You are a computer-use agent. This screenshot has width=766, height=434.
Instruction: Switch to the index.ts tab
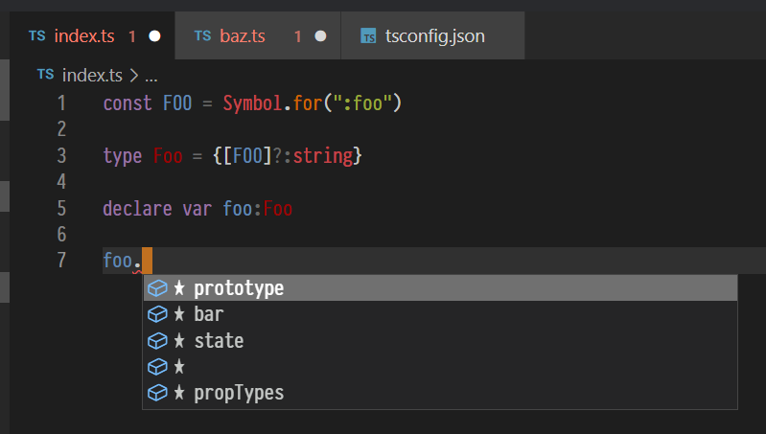(92, 35)
